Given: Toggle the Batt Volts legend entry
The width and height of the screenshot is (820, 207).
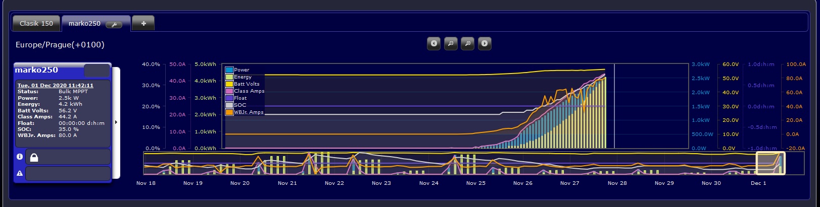Looking at the screenshot, I should [x=246, y=84].
